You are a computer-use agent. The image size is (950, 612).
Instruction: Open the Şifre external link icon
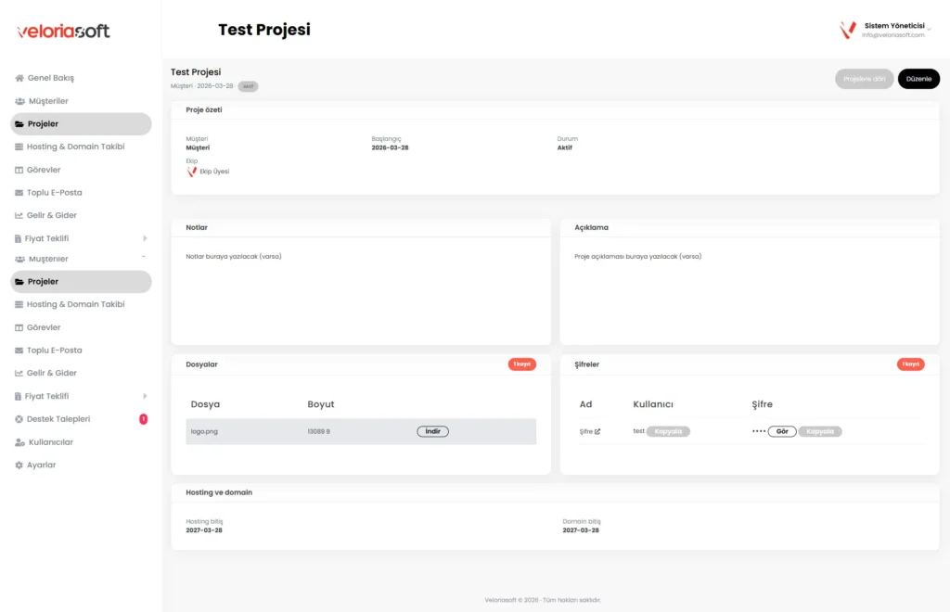[x=597, y=431]
